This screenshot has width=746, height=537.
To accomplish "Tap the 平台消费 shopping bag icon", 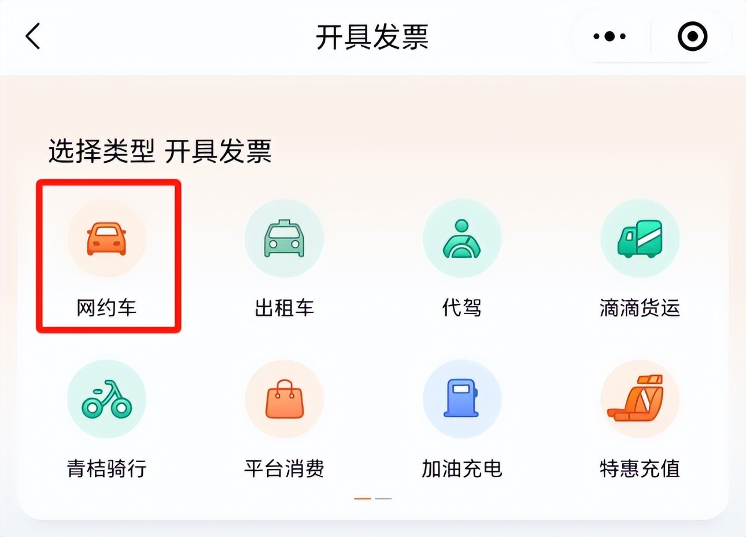I will [x=284, y=399].
